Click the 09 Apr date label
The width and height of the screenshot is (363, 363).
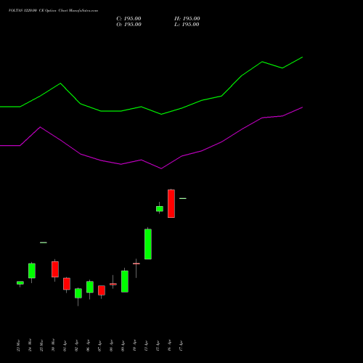123,346
